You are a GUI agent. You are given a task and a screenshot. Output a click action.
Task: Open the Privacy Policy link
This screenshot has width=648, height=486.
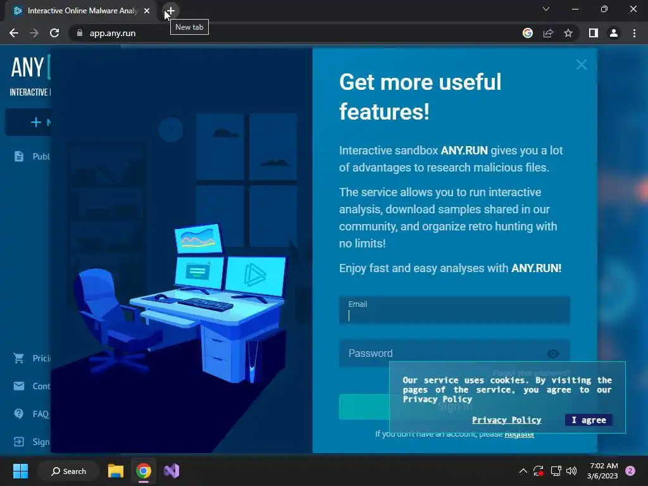[507, 420]
